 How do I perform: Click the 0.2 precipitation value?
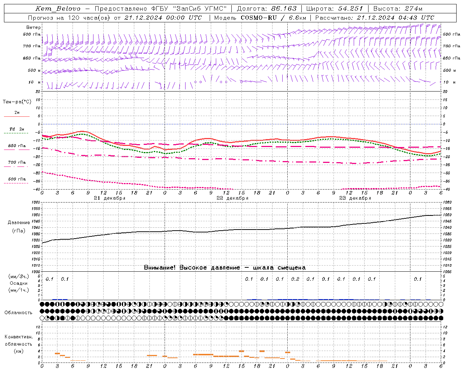tap(295, 279)
